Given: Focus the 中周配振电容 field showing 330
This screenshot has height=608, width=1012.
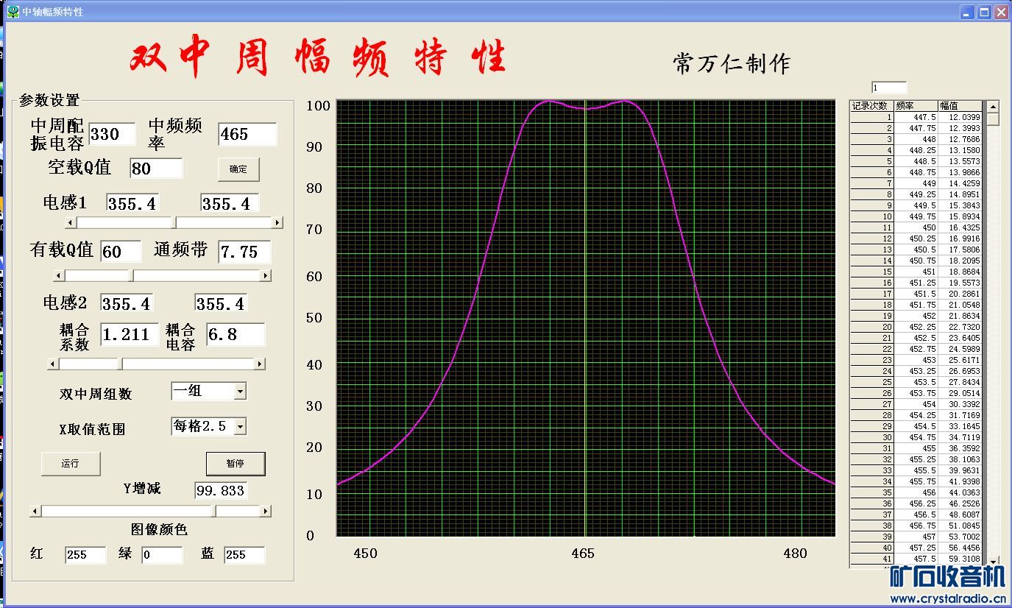Looking at the screenshot, I should (x=112, y=134).
